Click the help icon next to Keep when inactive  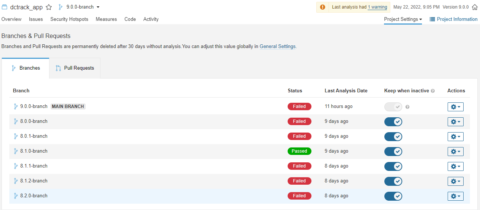click(433, 91)
